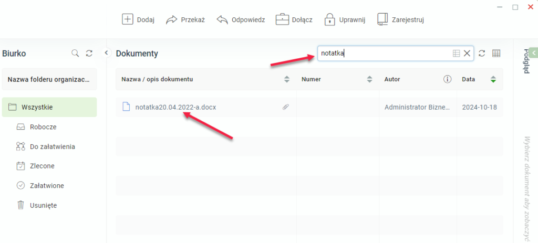
Task: Open search in the Biurko panel
Action: 75,53
